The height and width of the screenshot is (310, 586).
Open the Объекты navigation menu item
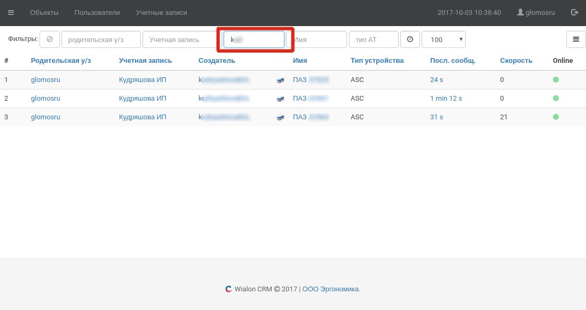(x=44, y=13)
